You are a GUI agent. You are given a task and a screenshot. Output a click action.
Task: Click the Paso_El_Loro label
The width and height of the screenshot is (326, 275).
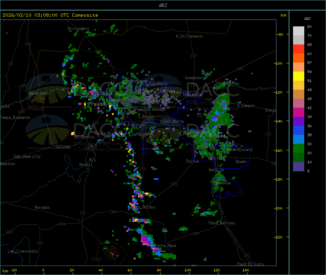tap(250, 264)
